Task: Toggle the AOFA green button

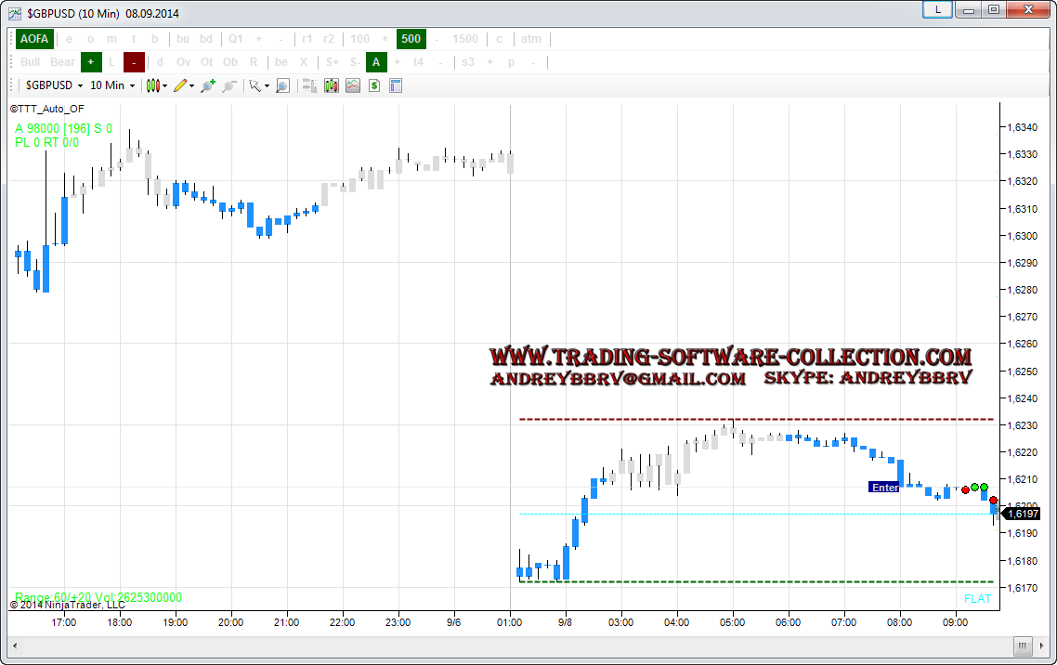Action: (x=33, y=39)
